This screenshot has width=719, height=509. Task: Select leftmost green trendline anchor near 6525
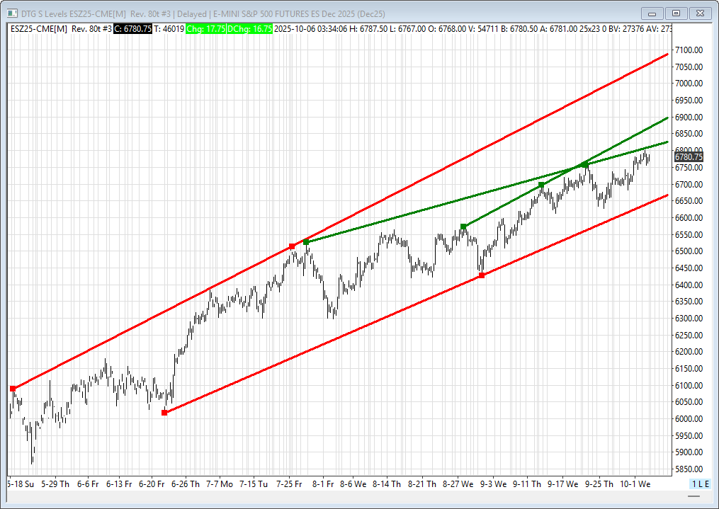(x=306, y=242)
